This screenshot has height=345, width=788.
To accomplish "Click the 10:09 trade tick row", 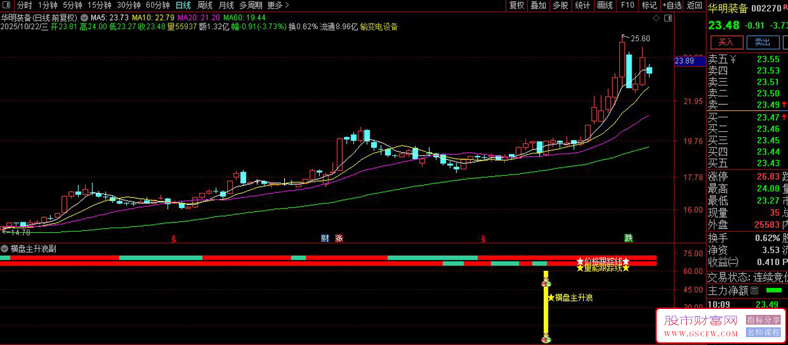I will [x=747, y=304].
